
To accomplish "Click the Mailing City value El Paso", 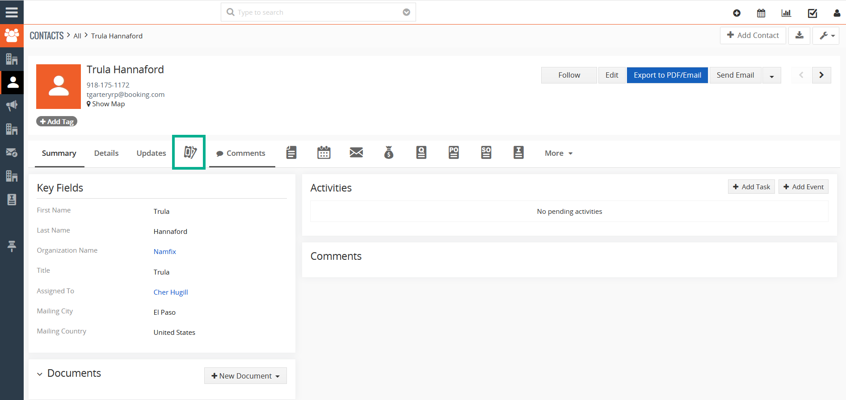I will (x=164, y=312).
